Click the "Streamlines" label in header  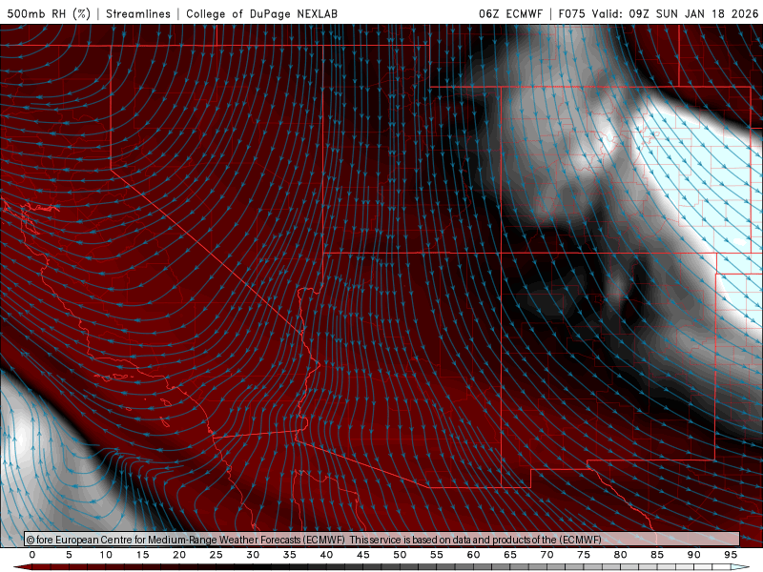(138, 13)
